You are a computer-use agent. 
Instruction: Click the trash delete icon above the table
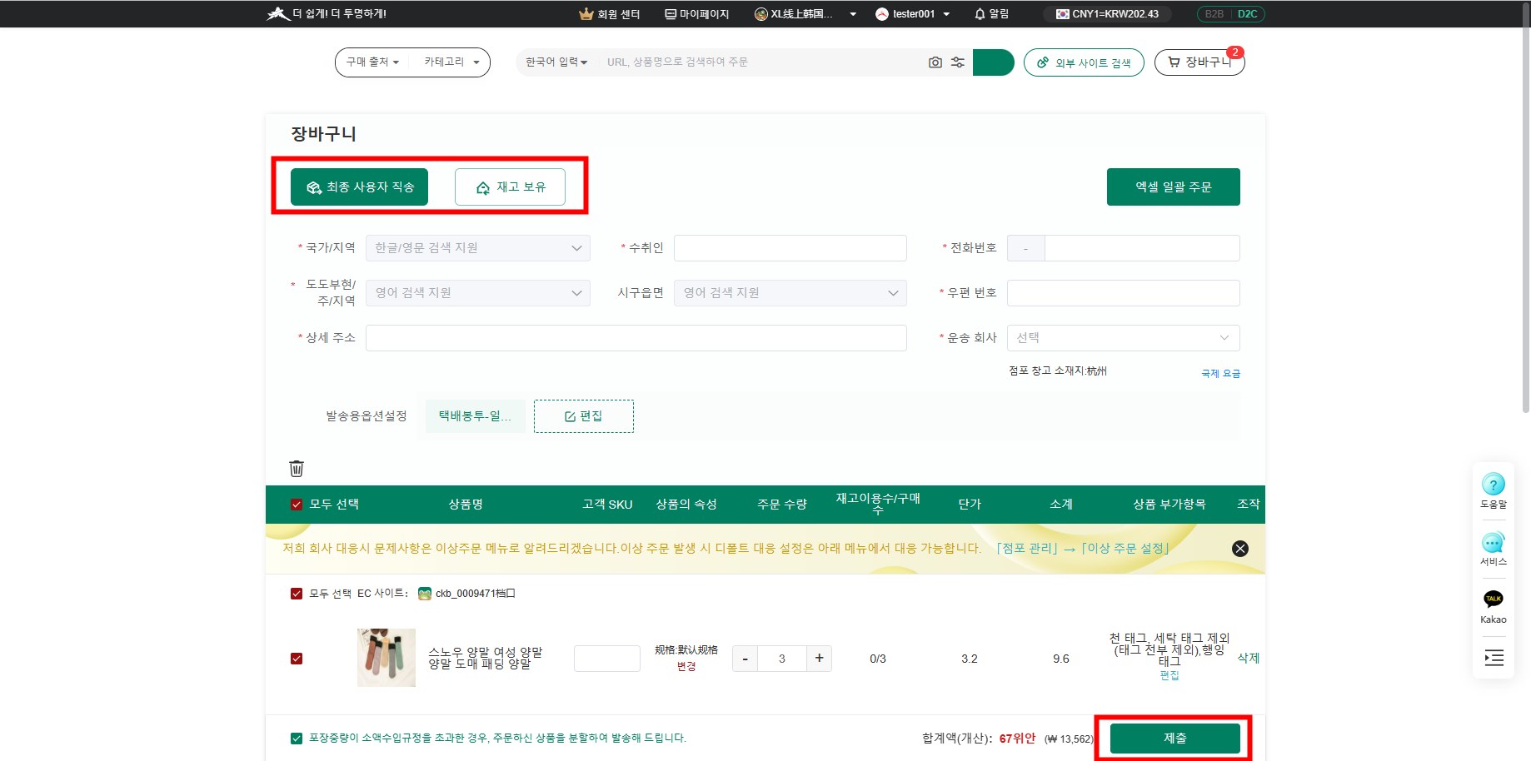coord(297,468)
